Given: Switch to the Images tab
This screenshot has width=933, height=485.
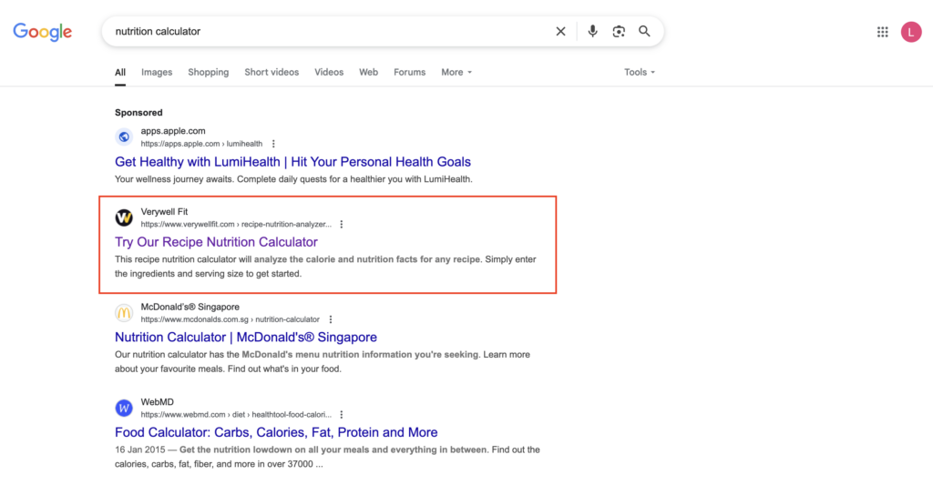Looking at the screenshot, I should coord(157,72).
